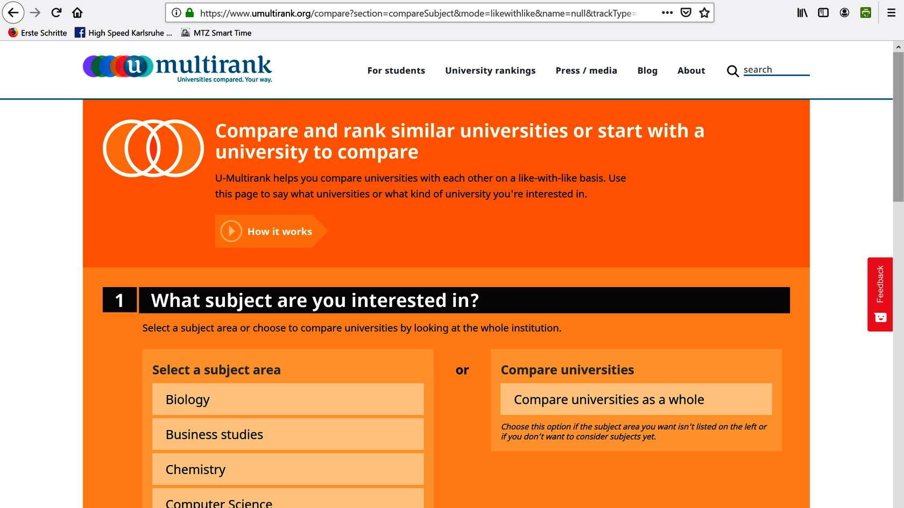Click the How it works button
This screenshot has height=508, width=904.
pos(272,231)
